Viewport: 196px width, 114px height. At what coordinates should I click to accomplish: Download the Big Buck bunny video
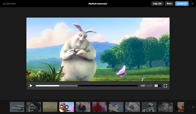(182, 4)
